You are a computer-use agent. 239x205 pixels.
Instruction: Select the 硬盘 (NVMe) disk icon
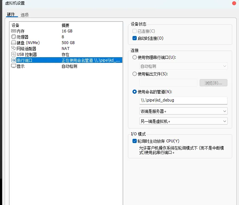[x=13, y=42]
